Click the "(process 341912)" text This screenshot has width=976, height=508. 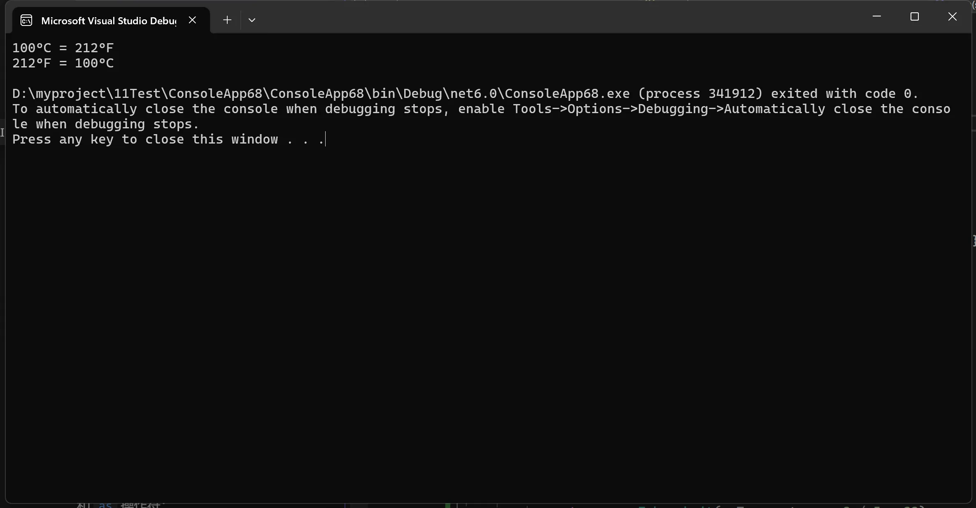(700, 93)
